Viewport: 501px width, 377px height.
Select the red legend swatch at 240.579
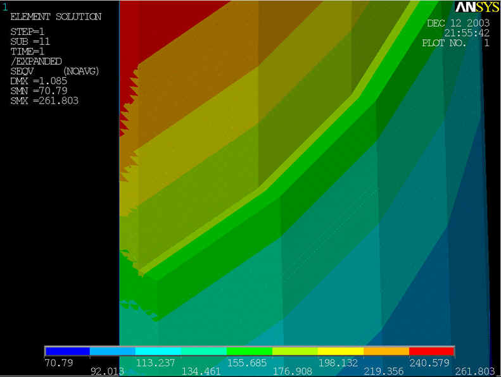click(x=432, y=351)
